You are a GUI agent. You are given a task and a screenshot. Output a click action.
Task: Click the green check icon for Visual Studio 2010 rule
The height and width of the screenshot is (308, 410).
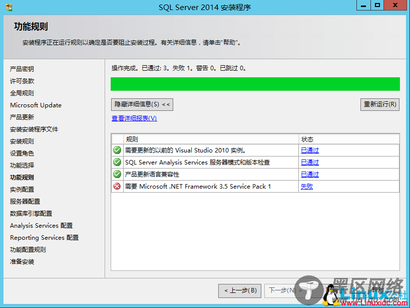117,150
